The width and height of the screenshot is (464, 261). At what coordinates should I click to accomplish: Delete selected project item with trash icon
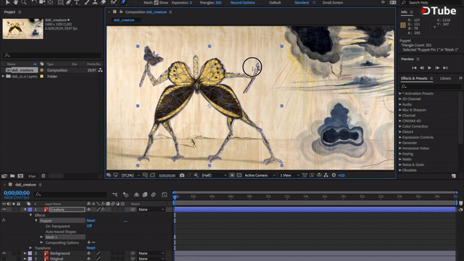click(x=43, y=175)
